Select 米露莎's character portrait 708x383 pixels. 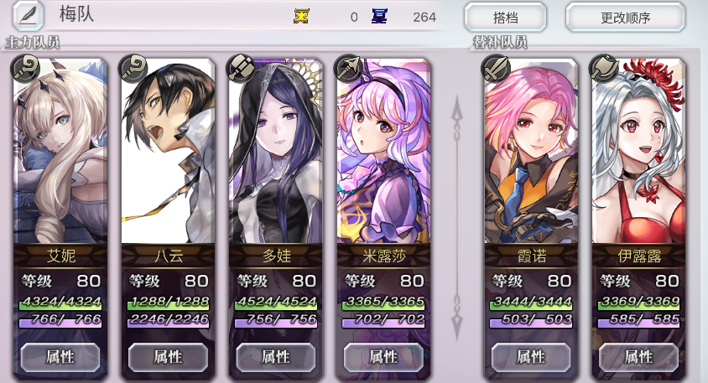383,151
